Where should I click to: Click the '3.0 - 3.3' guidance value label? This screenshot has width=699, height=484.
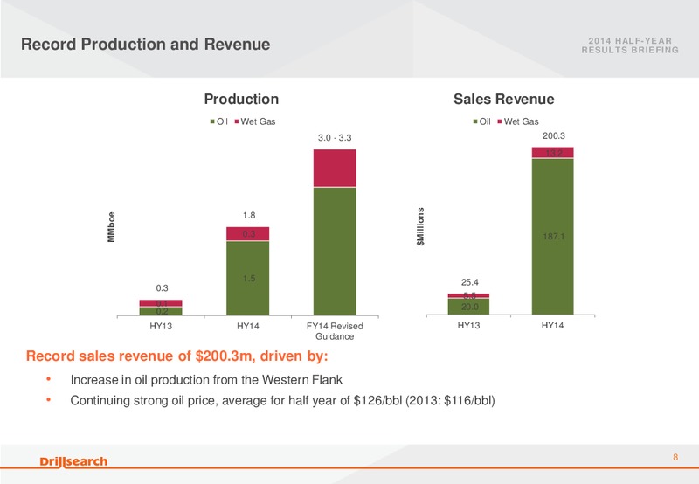click(335, 138)
